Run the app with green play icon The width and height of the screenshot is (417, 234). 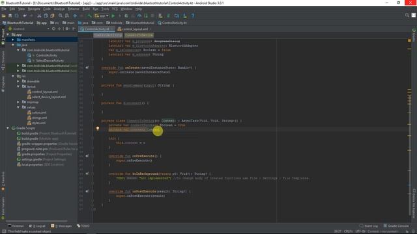click(x=113, y=16)
